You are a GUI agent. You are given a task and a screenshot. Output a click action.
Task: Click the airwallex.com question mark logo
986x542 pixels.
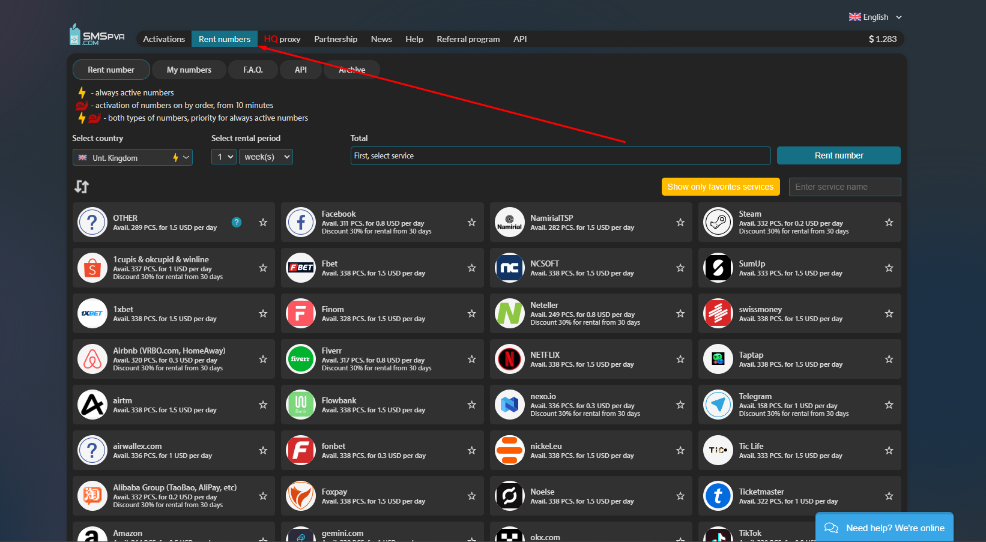coord(92,450)
